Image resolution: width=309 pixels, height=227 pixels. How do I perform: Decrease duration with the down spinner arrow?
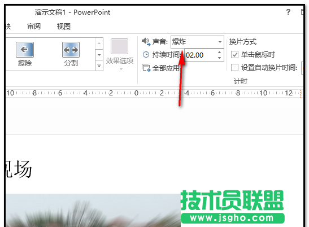pyautogui.click(x=220, y=58)
